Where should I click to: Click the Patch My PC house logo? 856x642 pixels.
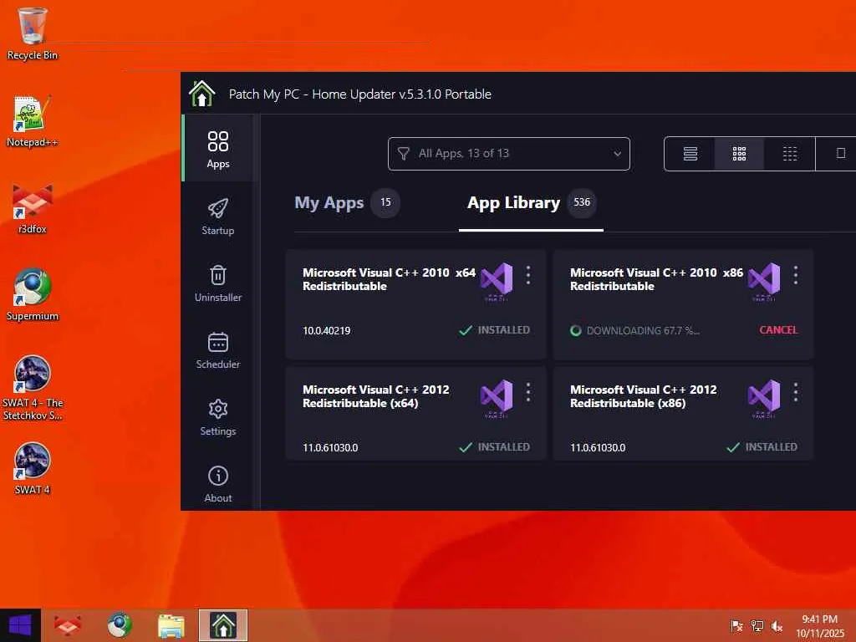[x=202, y=94]
